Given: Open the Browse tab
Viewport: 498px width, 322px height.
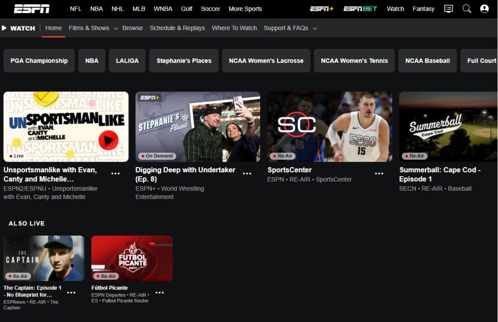Looking at the screenshot, I should coord(132,28).
